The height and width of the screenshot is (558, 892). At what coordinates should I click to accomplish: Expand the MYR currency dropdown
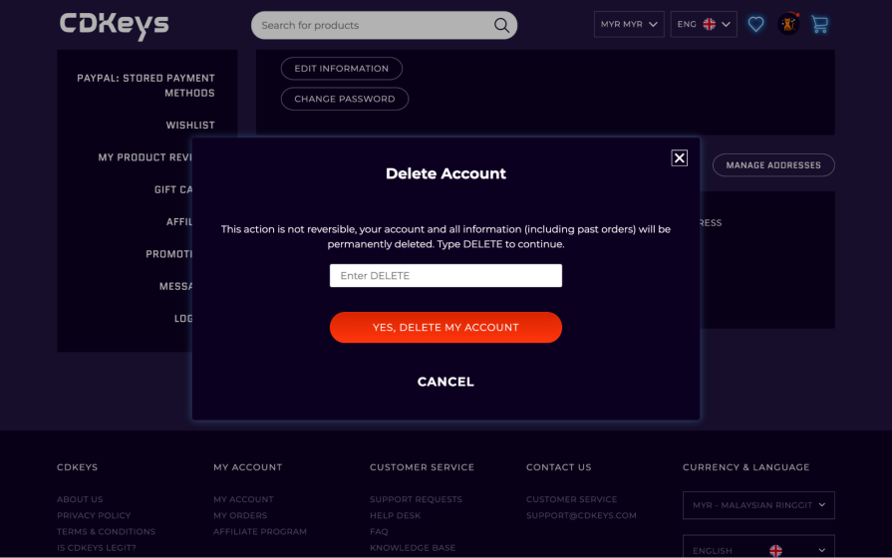tap(629, 25)
